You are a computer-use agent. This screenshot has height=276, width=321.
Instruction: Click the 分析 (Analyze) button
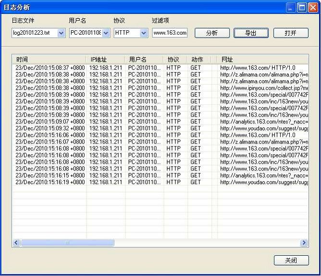(x=212, y=33)
